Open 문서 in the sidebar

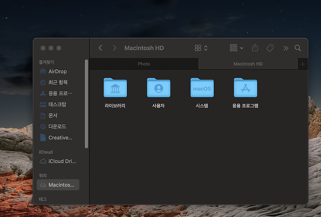click(58, 115)
